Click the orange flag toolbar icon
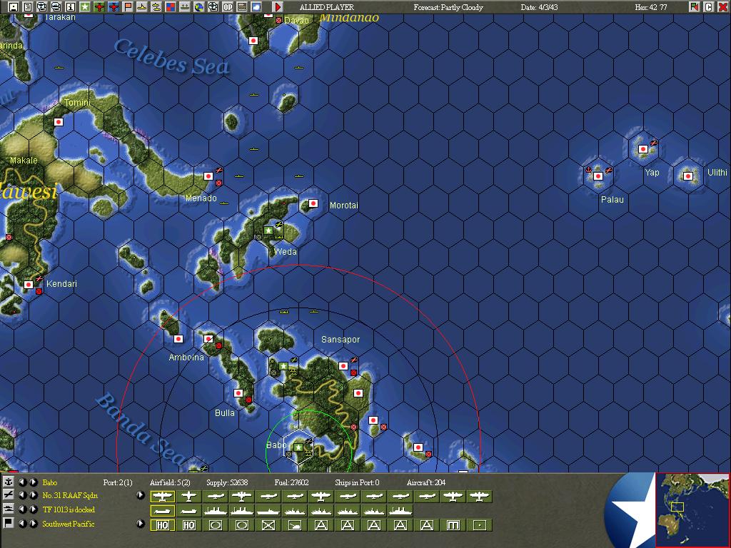 [x=128, y=6]
